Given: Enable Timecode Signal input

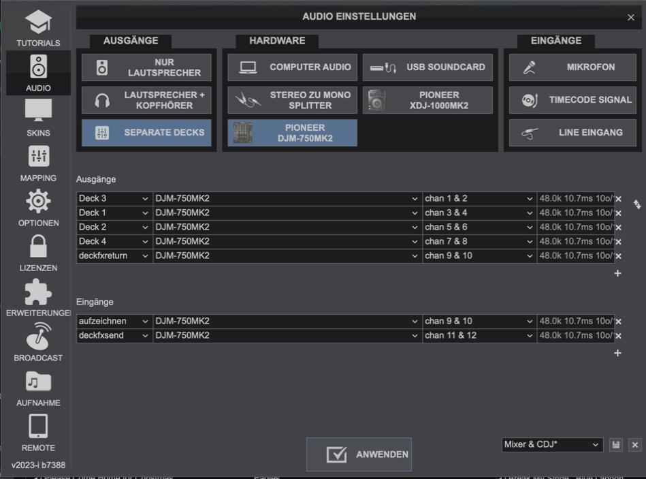Looking at the screenshot, I should (572, 100).
